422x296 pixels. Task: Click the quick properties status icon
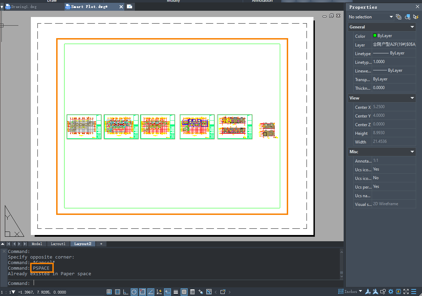tap(192, 292)
